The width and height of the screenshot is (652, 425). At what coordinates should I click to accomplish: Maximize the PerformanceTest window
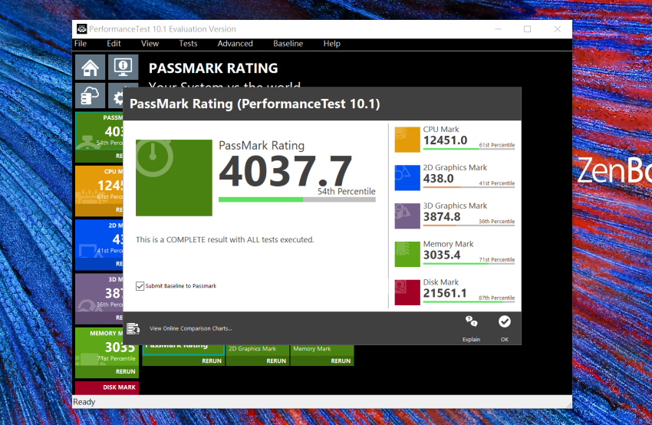point(527,29)
